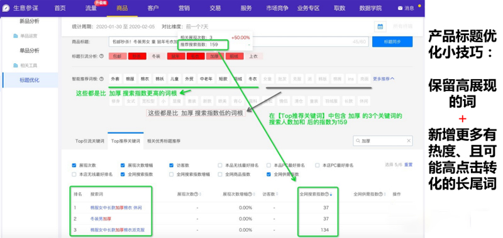
Task: Open search term 棉服女中长款加厚棉衣派克服 link
Action: pos(118,230)
